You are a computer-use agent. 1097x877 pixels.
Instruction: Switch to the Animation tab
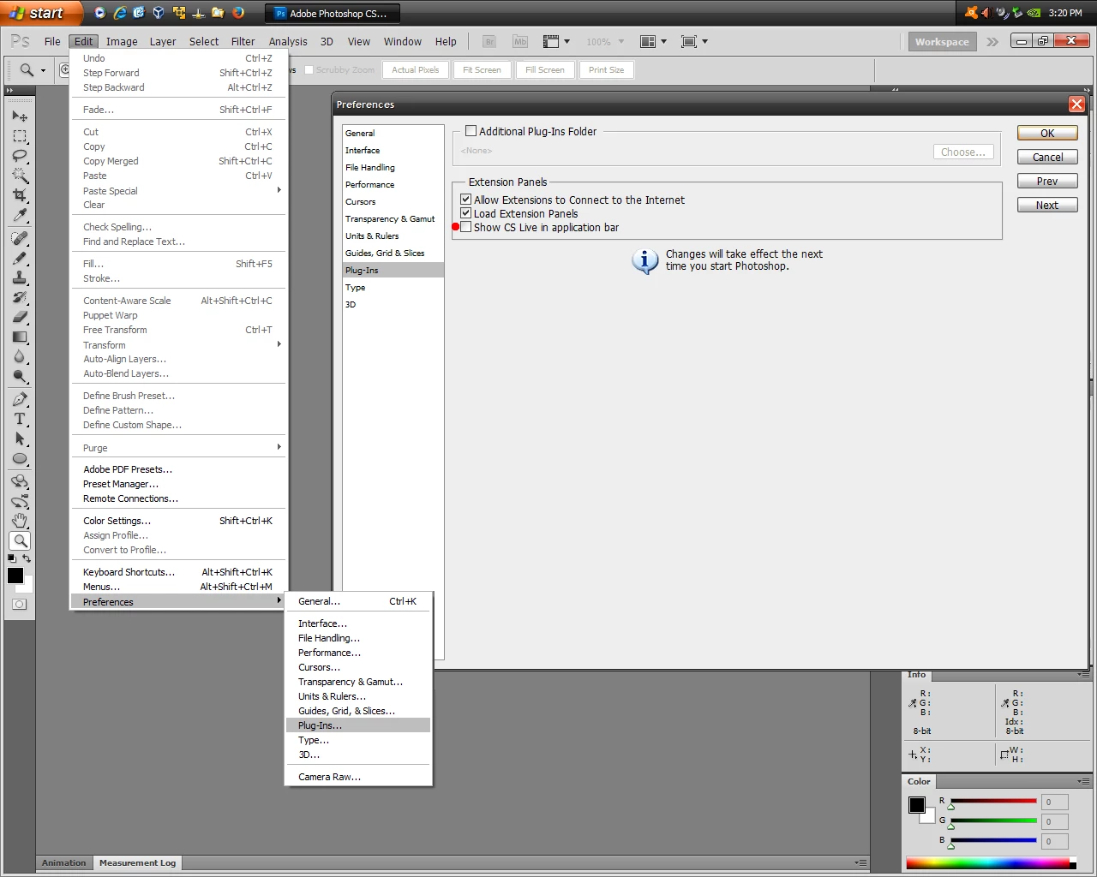[x=64, y=863]
